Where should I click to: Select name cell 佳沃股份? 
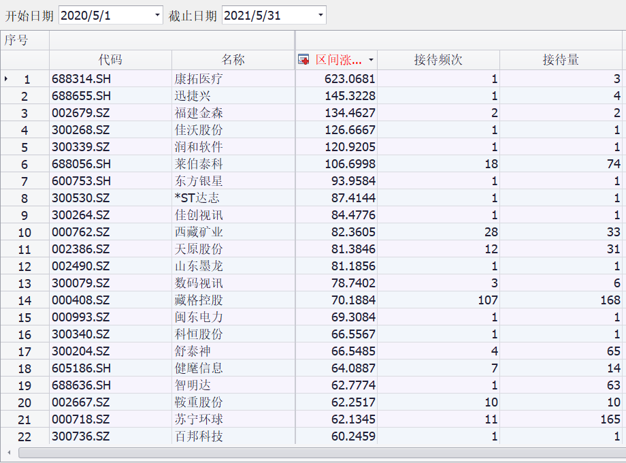(x=233, y=130)
